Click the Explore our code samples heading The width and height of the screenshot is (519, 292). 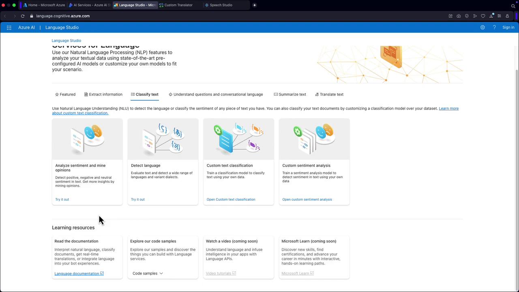(153, 241)
